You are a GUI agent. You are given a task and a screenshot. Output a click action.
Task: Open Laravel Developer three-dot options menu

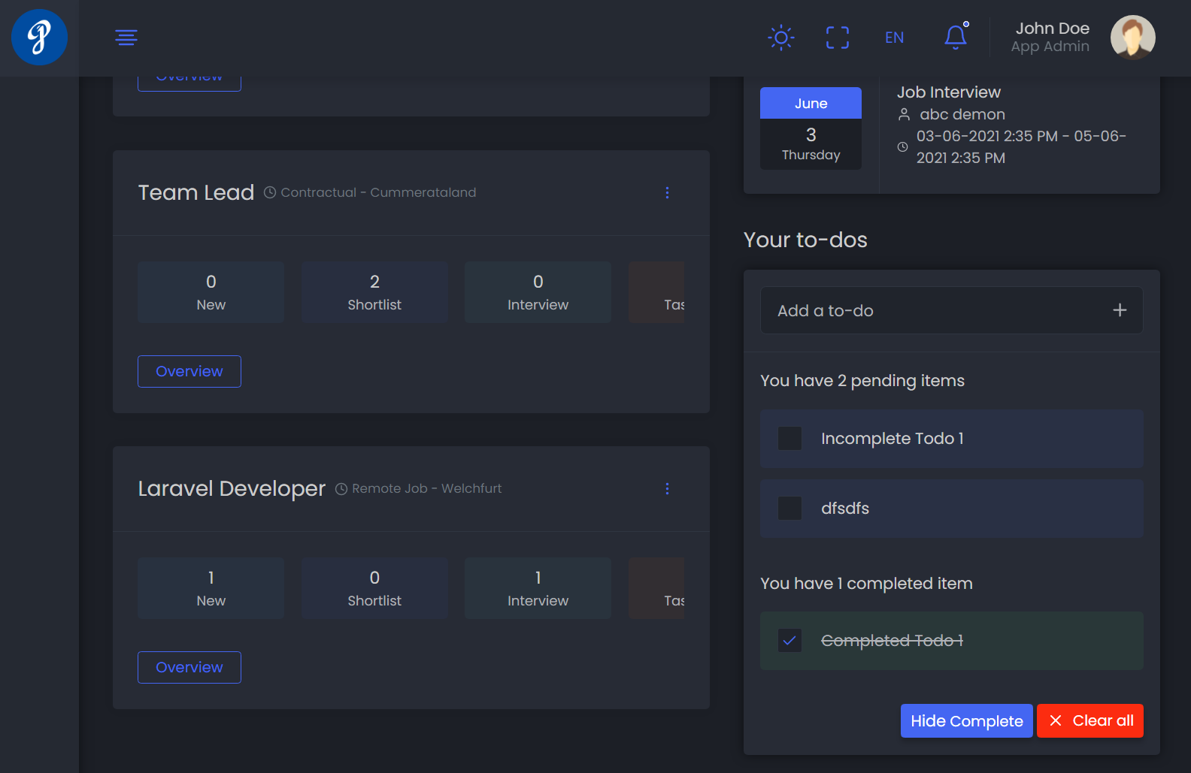point(667,489)
